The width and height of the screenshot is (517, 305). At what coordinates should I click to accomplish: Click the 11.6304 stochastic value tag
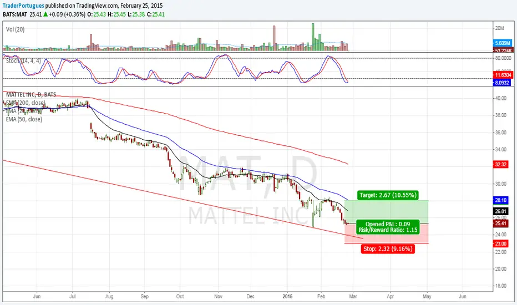(503, 75)
